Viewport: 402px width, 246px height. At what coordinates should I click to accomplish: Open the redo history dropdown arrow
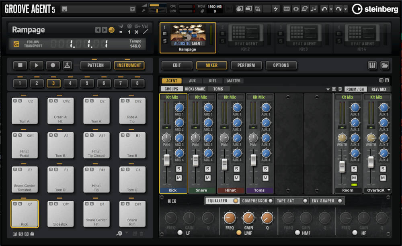click(x=346, y=8)
